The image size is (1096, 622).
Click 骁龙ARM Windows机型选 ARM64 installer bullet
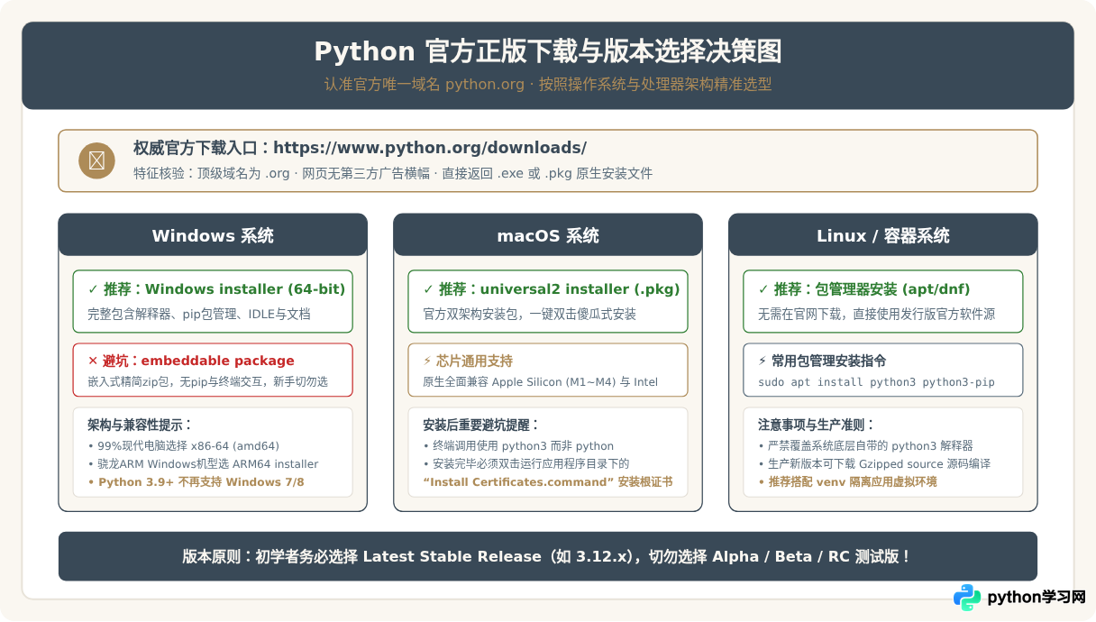coord(203,463)
